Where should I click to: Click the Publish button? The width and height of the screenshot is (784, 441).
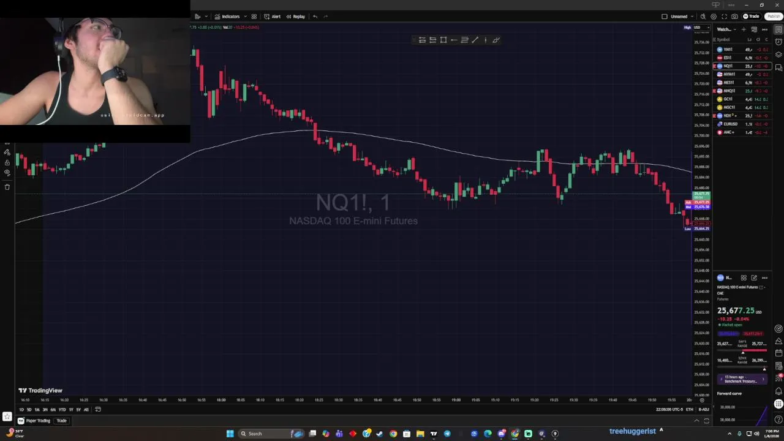pyautogui.click(x=773, y=17)
